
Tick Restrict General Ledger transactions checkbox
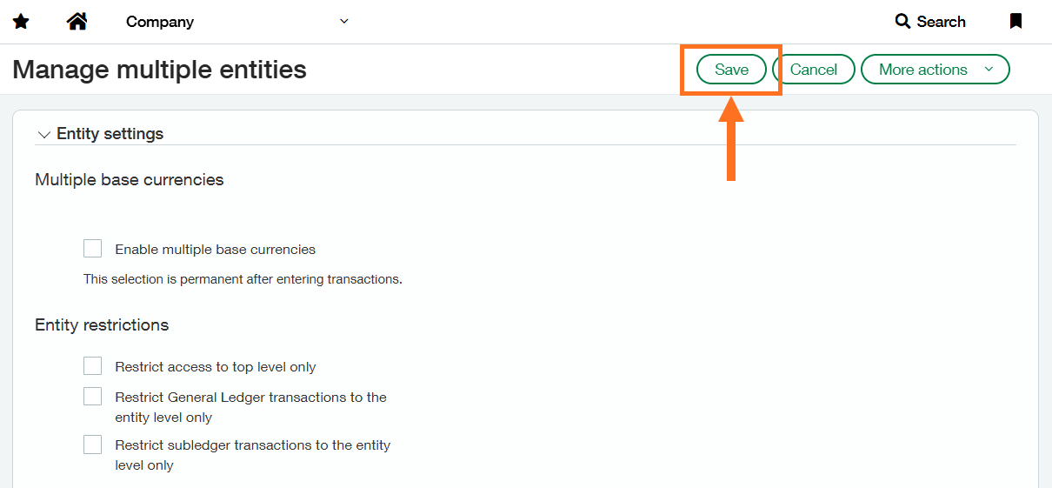[x=93, y=397]
